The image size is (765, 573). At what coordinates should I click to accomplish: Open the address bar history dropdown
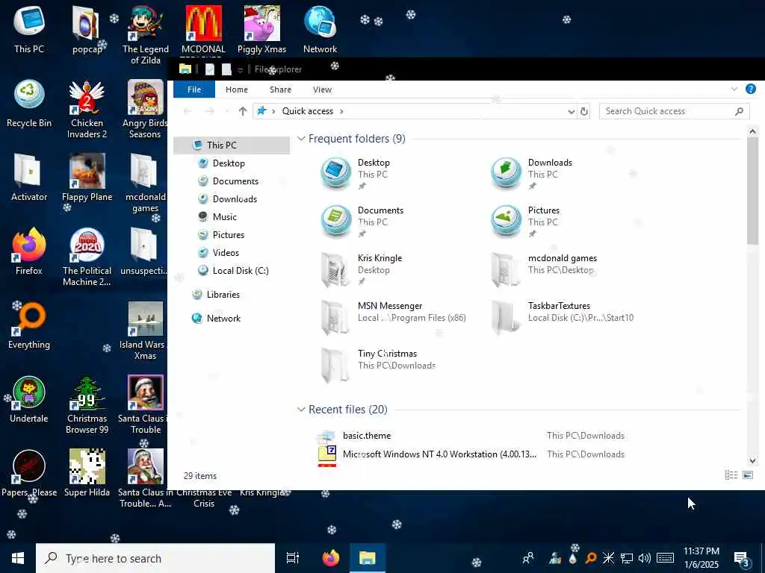pos(571,112)
